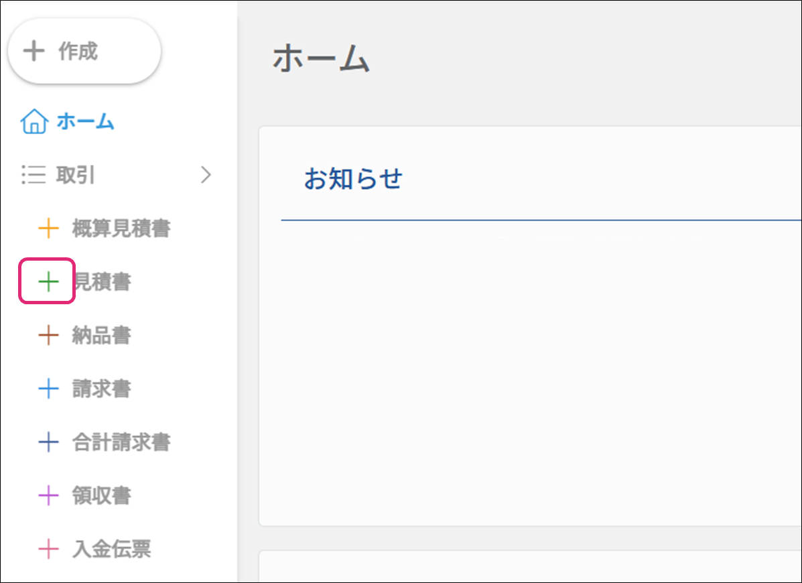Click the 作成 create button

(84, 52)
